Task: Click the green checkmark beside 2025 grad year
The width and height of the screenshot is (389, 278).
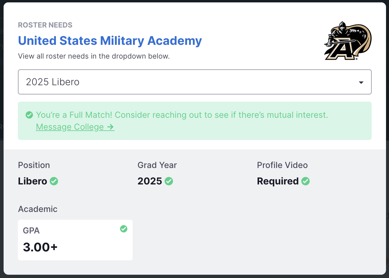Action: (x=169, y=181)
